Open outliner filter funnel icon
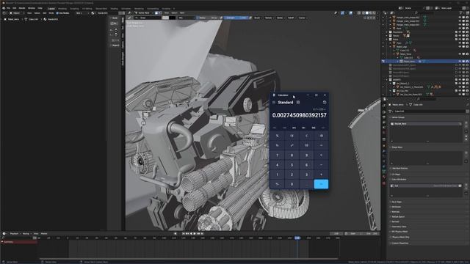Viewport: 470px width, 264px height. pyautogui.click(x=462, y=13)
